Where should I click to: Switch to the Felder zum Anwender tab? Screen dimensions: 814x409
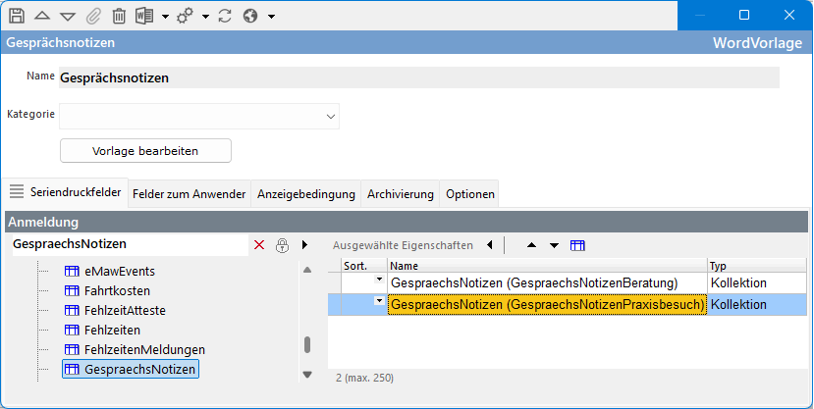tap(189, 194)
